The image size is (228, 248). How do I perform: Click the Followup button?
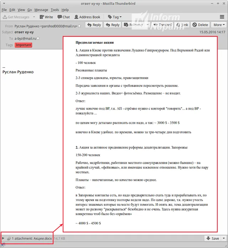[x=133, y=25]
